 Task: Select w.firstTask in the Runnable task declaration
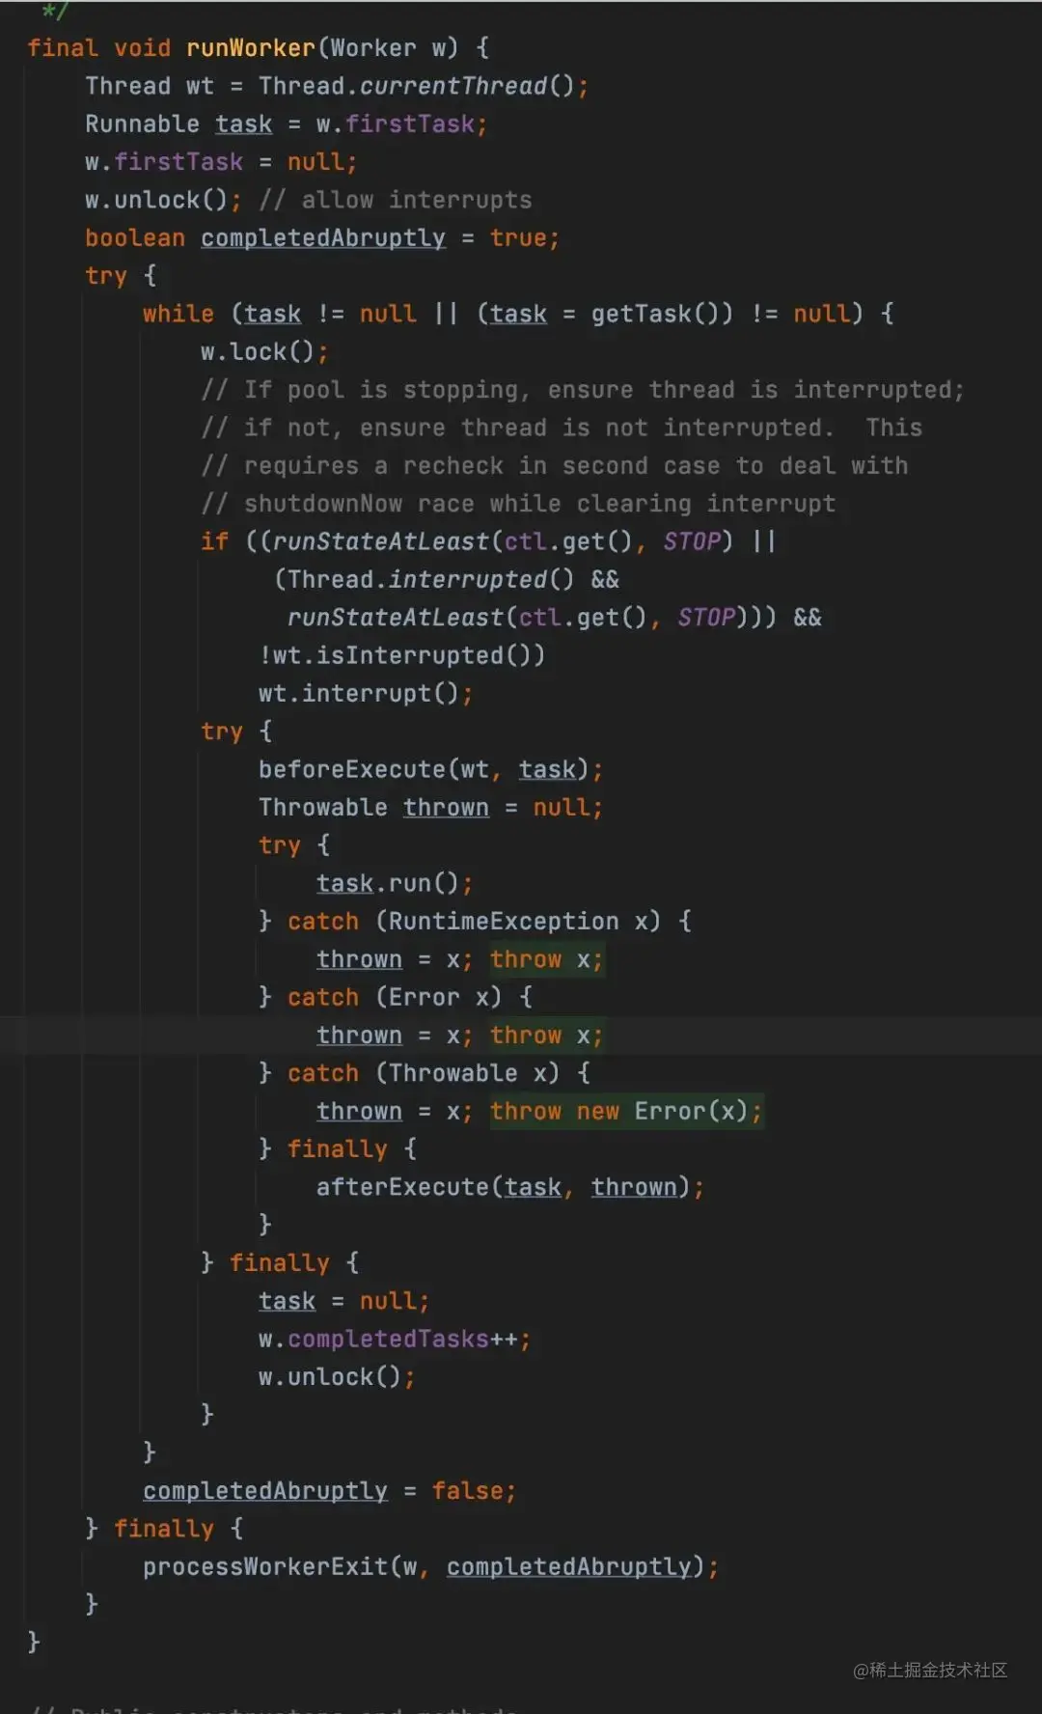pos(396,124)
